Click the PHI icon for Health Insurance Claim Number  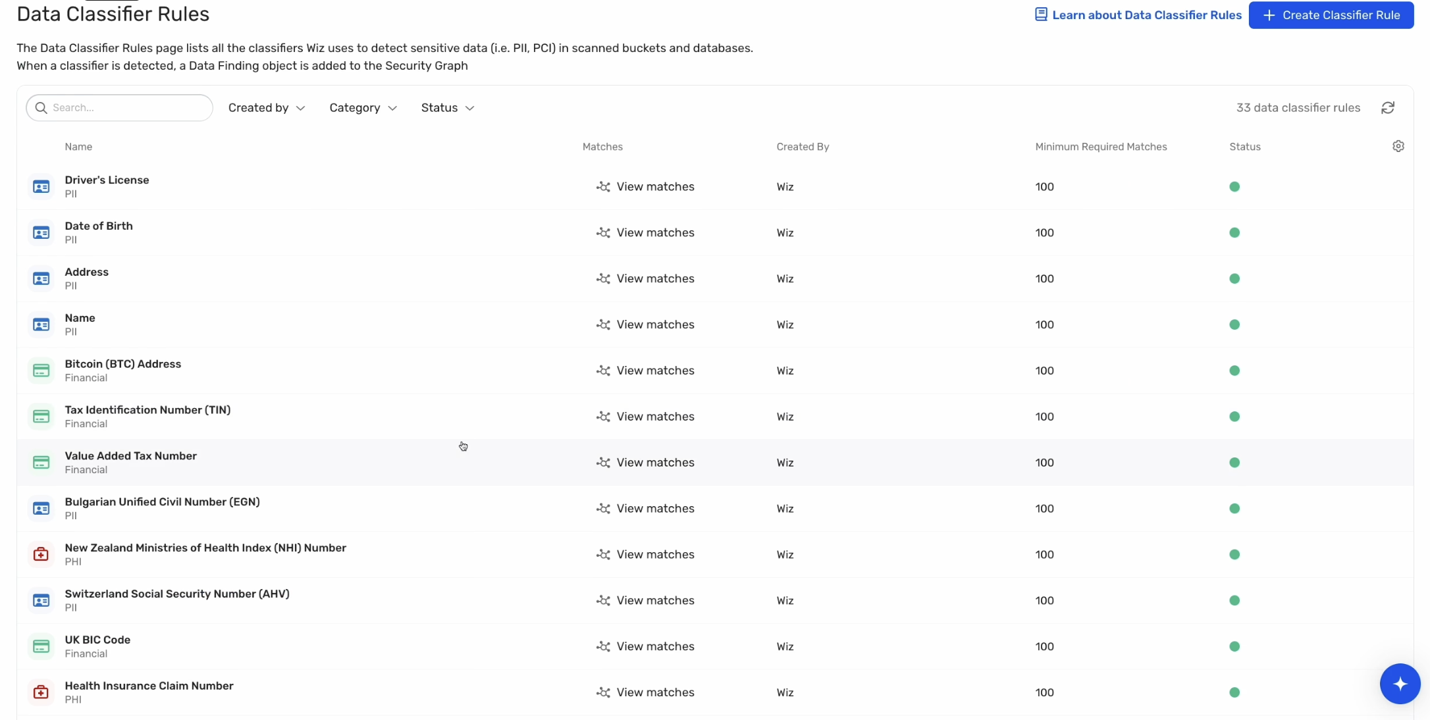coord(41,692)
